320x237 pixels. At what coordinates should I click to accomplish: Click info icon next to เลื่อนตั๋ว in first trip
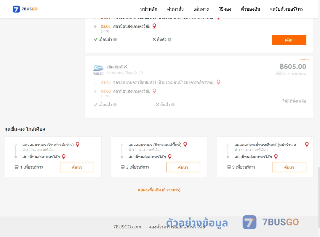click(x=115, y=40)
